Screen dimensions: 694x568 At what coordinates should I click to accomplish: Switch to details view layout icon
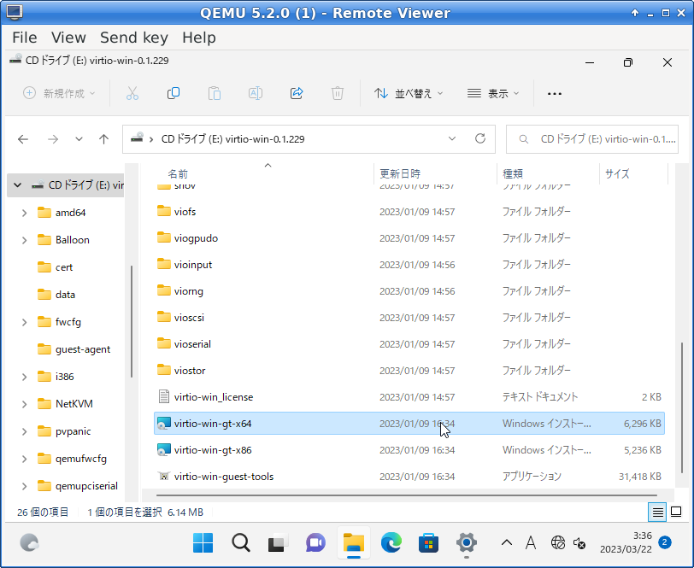(x=656, y=512)
